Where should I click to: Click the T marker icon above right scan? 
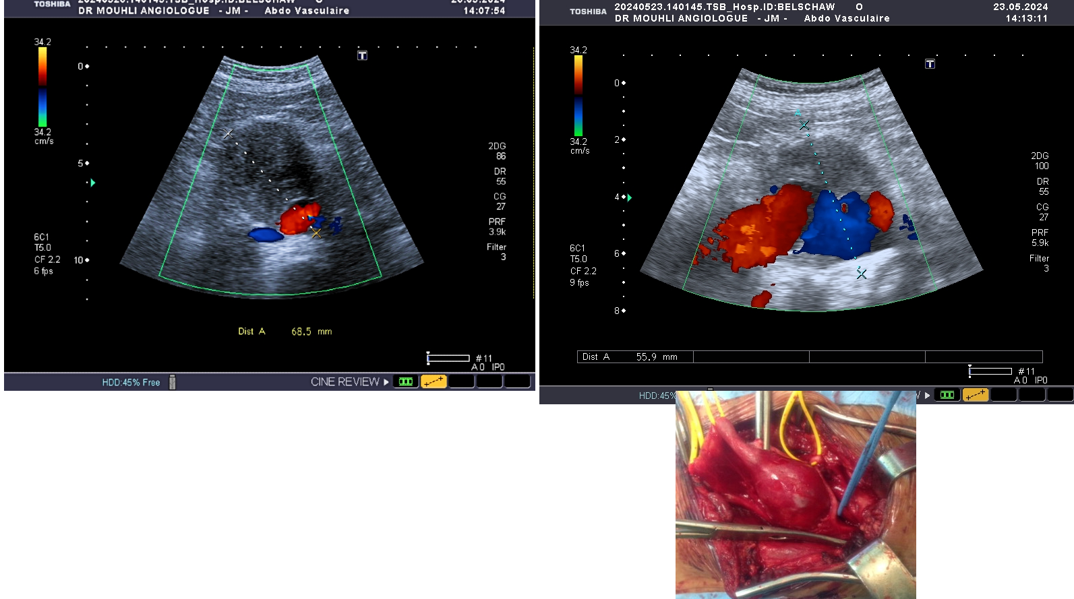click(930, 64)
